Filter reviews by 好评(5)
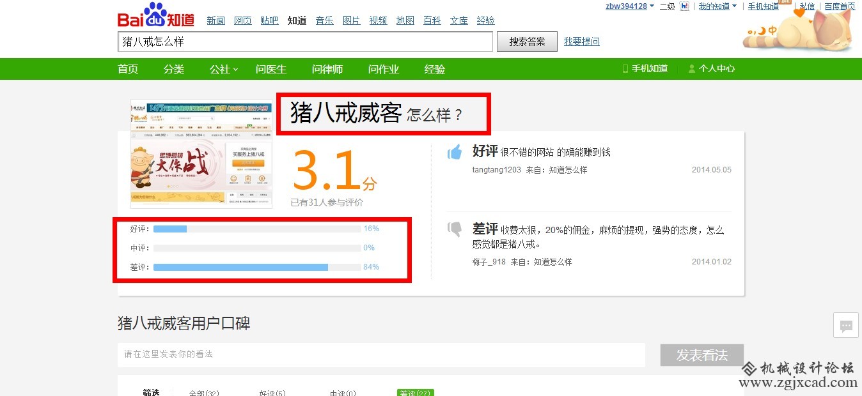The image size is (862, 396). (x=272, y=393)
